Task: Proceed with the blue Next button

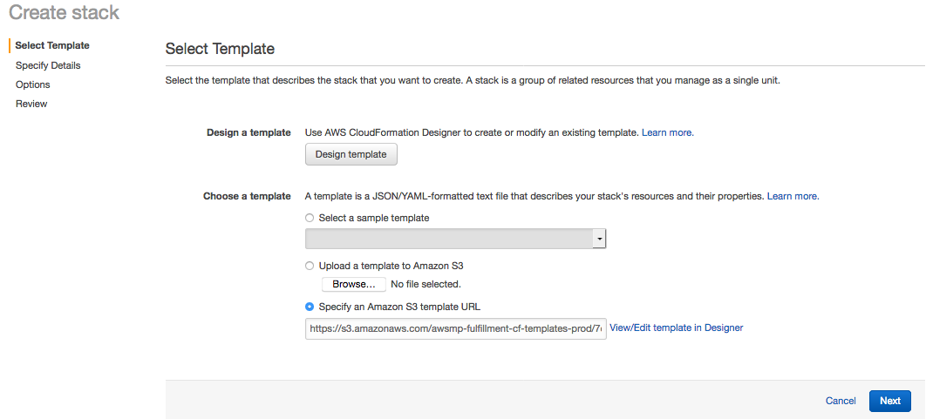Action: (x=889, y=401)
